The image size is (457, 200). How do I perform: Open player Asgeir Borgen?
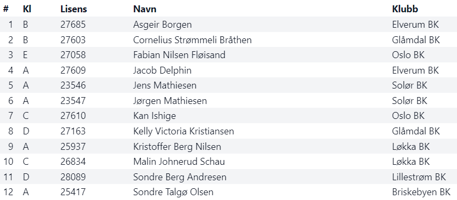pyautogui.click(x=162, y=25)
